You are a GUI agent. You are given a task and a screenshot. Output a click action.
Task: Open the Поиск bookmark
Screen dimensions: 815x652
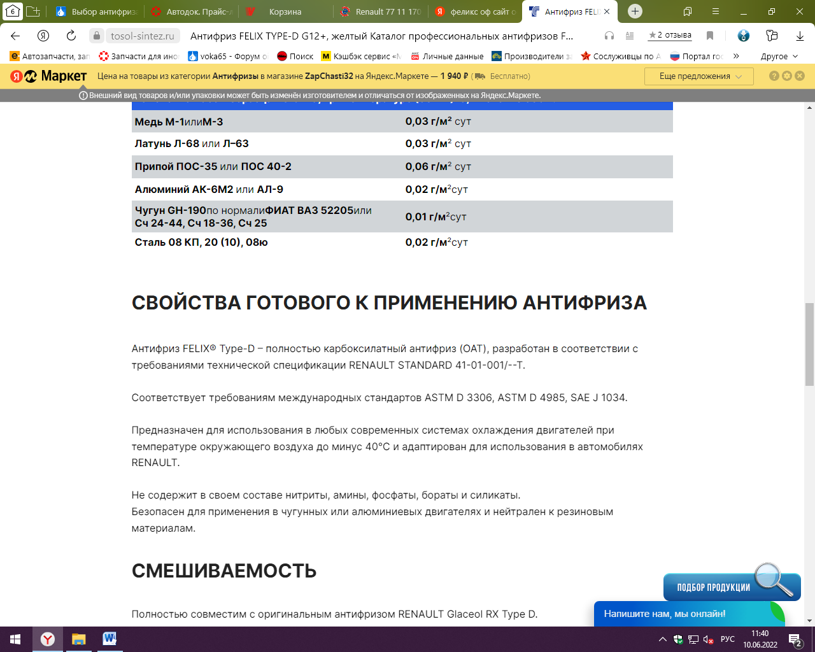[x=295, y=56]
